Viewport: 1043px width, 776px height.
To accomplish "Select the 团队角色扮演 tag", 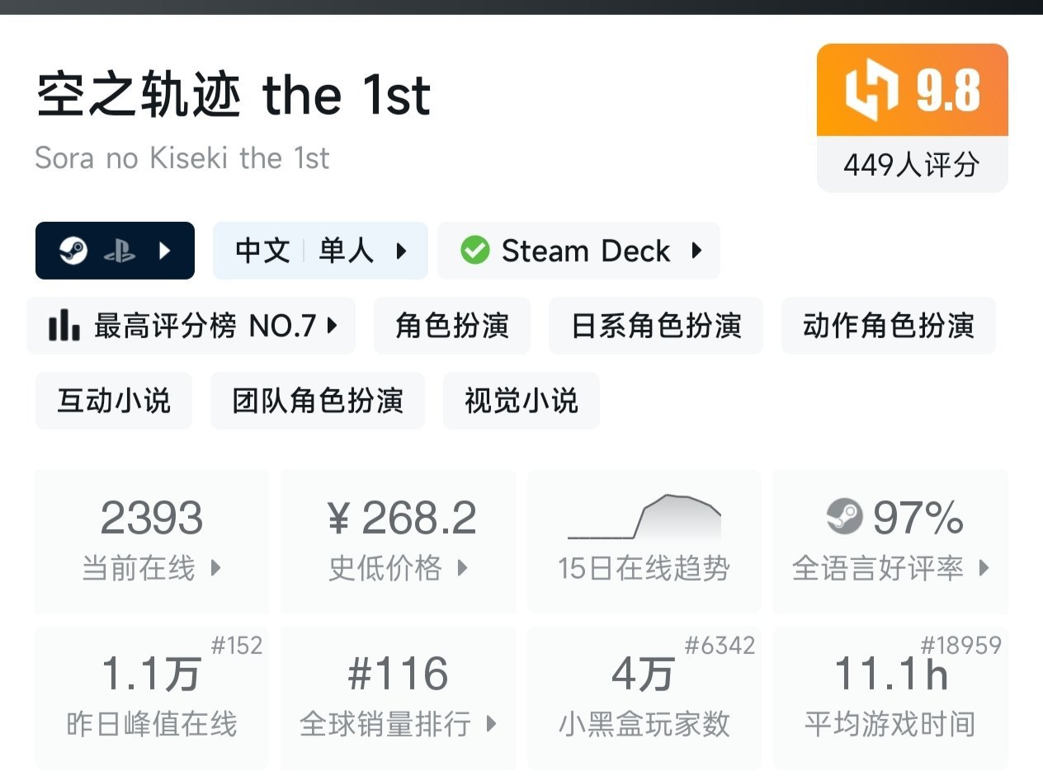I will pos(318,401).
